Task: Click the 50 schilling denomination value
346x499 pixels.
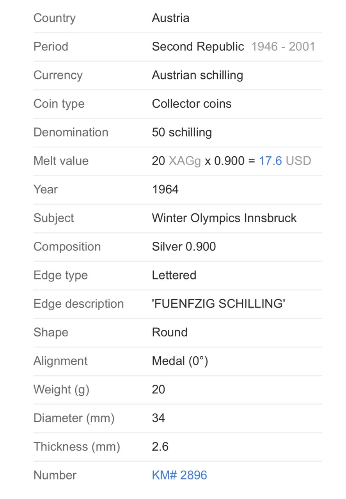Action: [182, 133]
